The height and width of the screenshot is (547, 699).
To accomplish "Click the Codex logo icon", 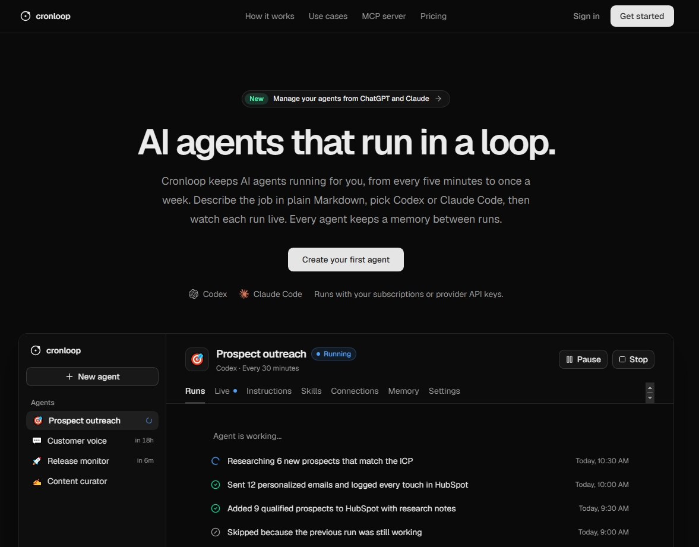I will 194,294.
